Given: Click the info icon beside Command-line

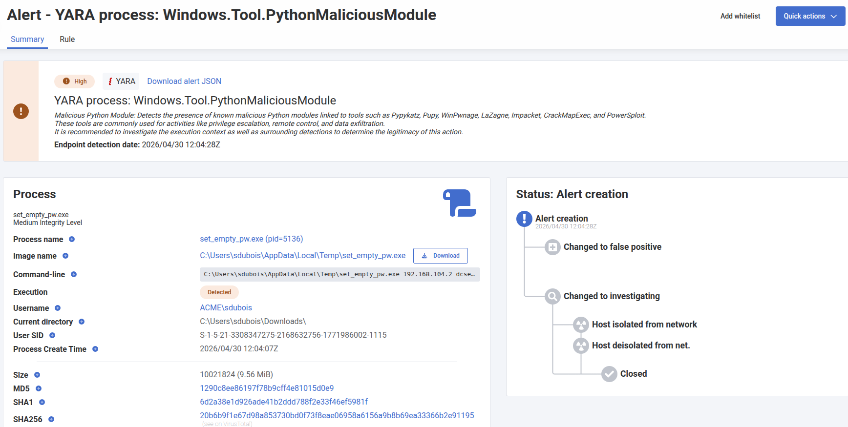Looking at the screenshot, I should coord(74,274).
